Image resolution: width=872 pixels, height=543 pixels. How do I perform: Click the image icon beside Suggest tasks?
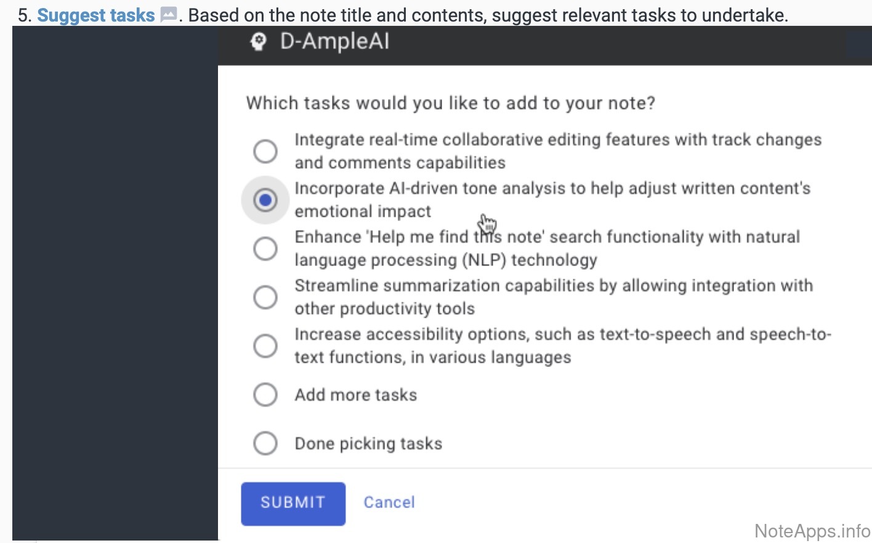168,15
